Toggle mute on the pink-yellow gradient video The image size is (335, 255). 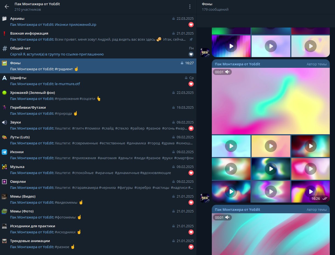click(227, 72)
